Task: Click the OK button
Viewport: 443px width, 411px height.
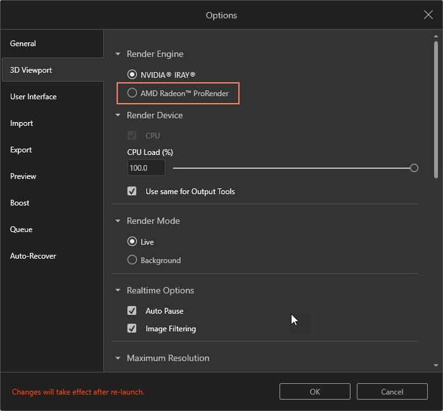Action: (314, 391)
